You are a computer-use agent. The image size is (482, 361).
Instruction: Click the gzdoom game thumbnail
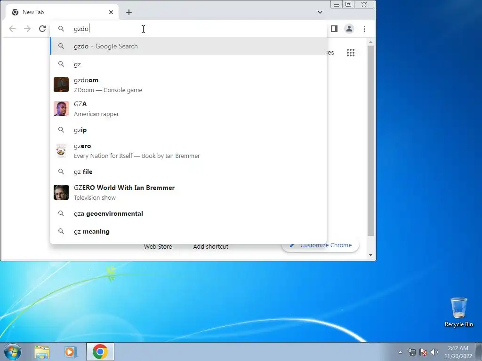click(x=61, y=85)
